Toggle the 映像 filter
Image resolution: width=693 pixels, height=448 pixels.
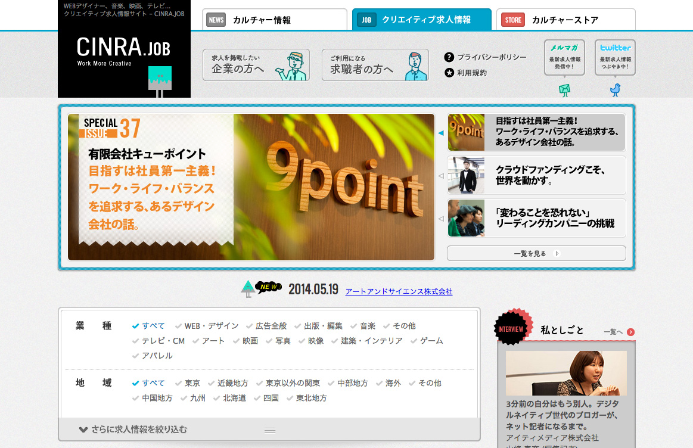point(311,341)
